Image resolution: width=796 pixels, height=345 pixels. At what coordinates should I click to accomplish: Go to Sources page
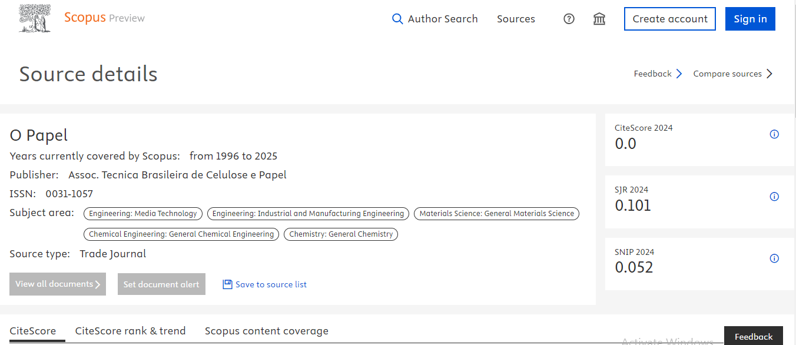516,19
